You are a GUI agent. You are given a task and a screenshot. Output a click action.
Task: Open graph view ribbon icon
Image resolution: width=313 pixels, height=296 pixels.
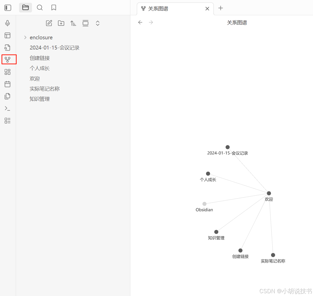8,60
